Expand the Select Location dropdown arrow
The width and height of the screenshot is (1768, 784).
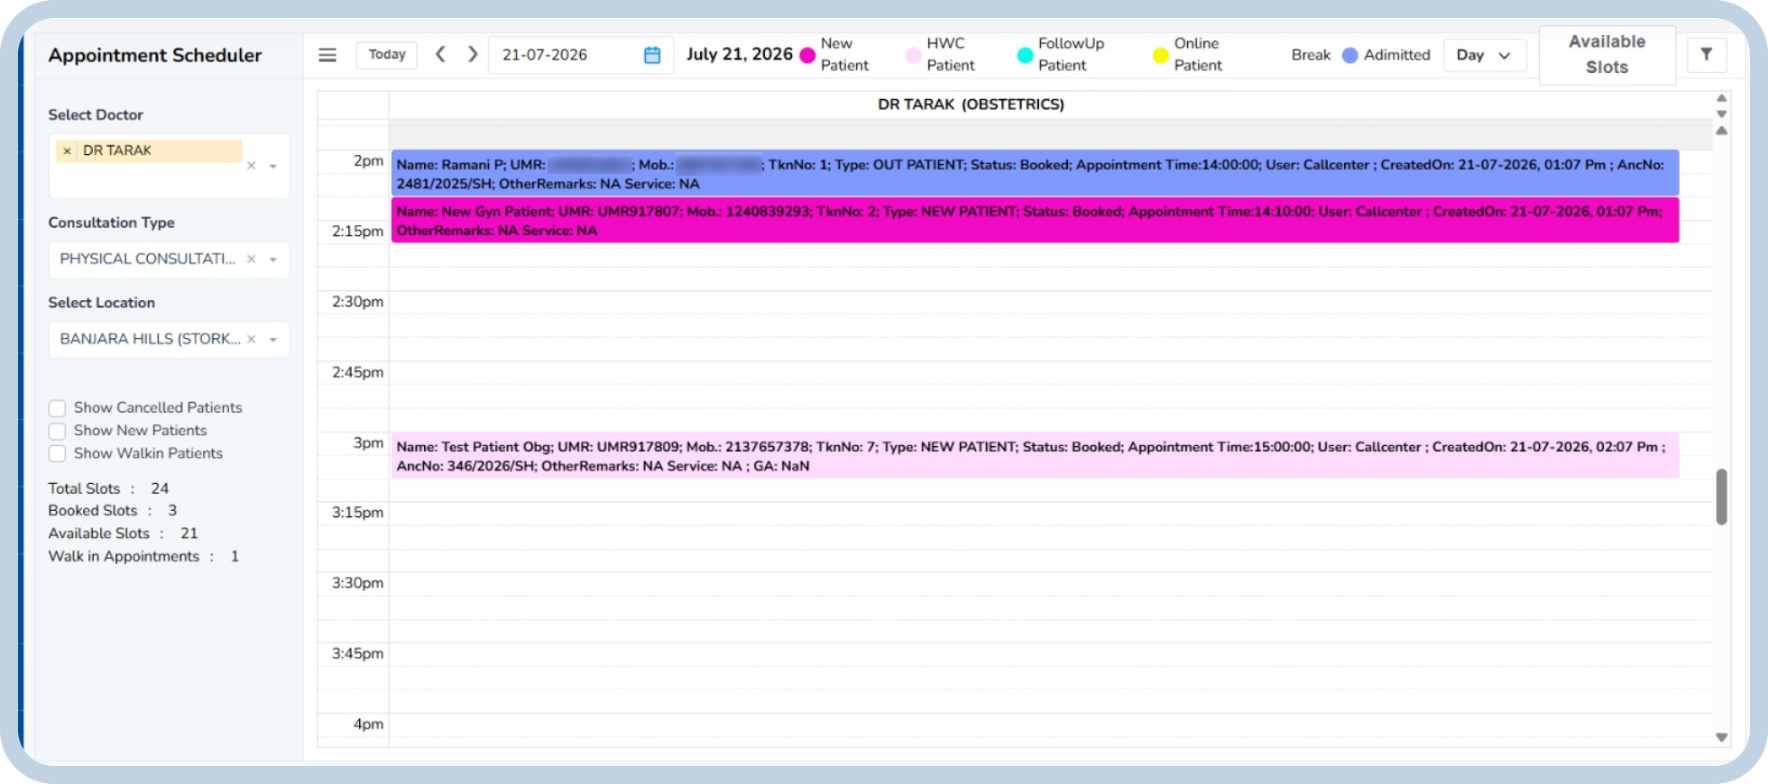tap(273, 340)
